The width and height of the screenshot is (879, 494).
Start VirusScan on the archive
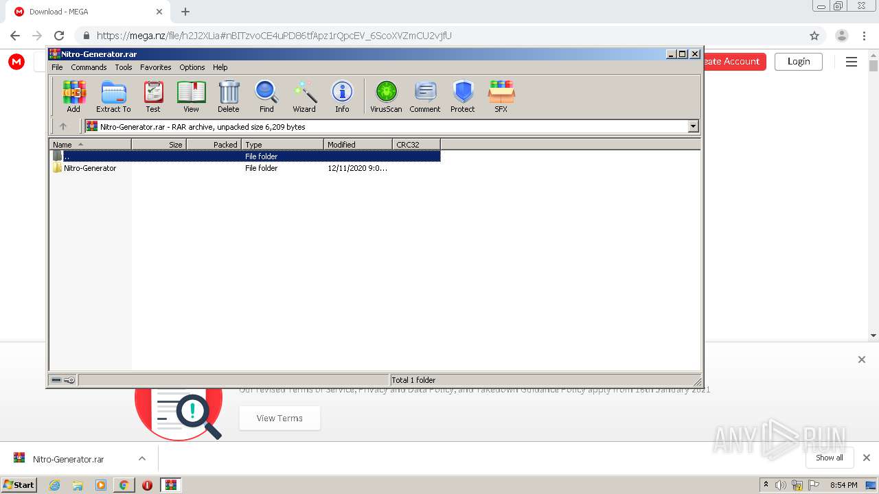[x=386, y=96]
